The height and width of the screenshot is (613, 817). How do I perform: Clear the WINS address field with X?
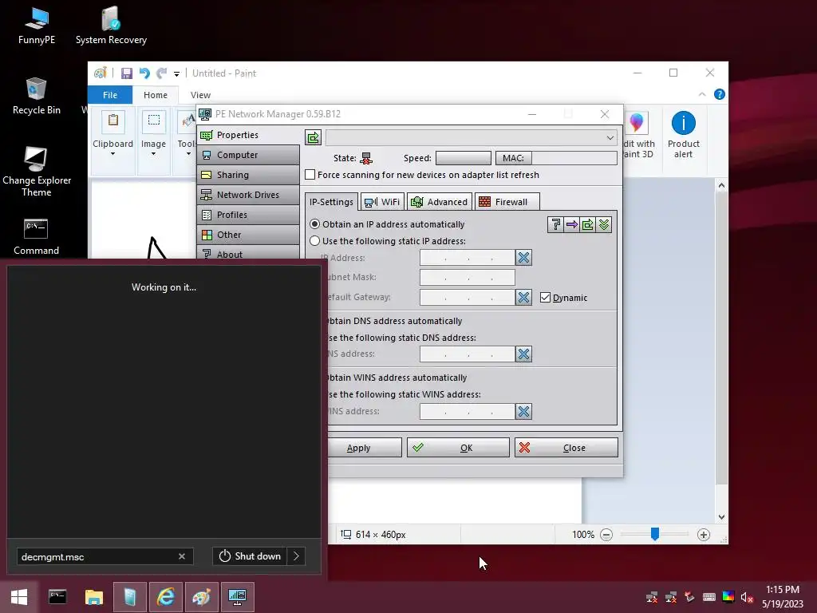click(523, 411)
